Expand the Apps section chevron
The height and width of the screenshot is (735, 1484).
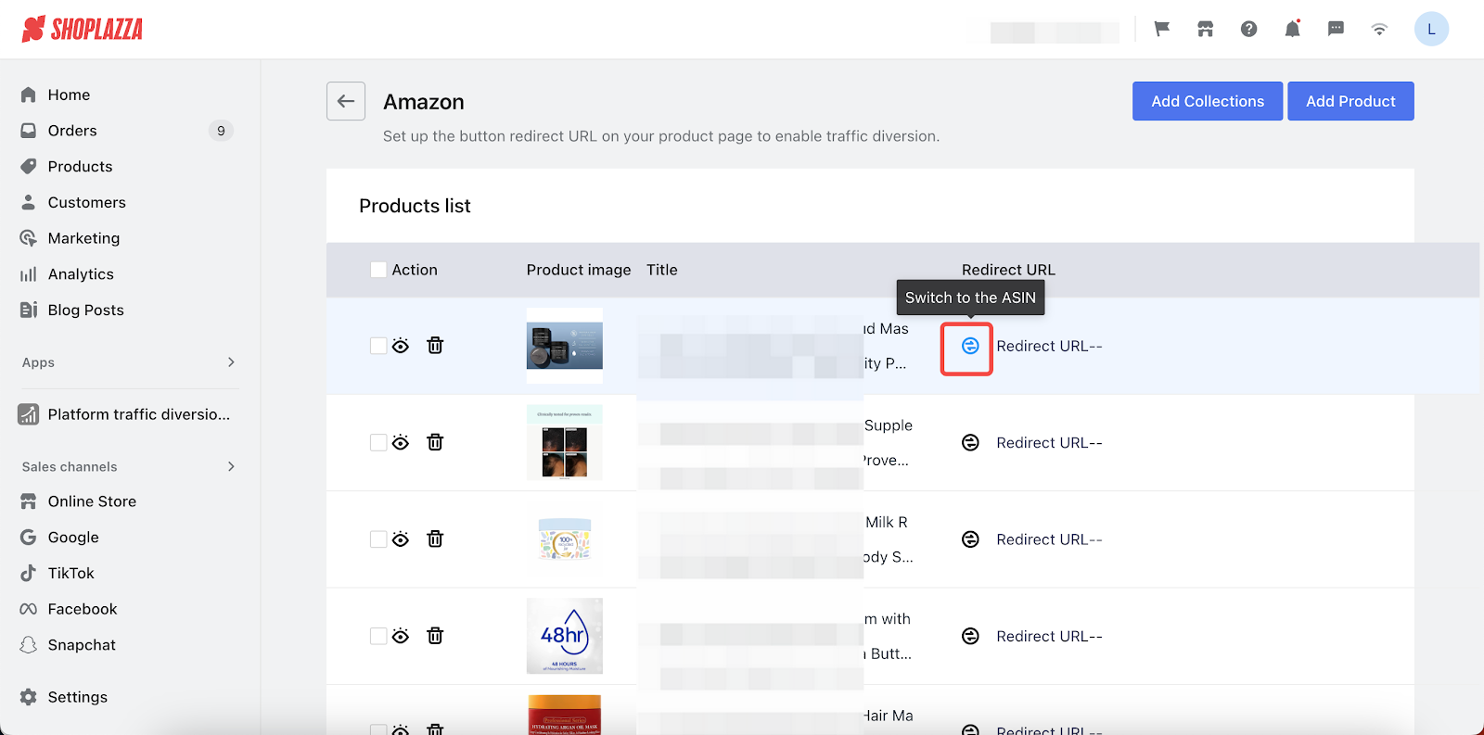(231, 362)
